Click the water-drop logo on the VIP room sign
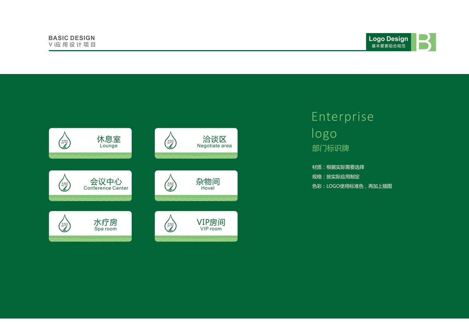469x332 pixels. tap(170, 223)
